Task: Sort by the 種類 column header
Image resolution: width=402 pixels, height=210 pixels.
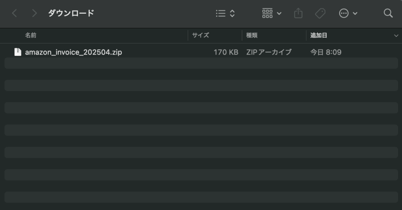Action: [x=252, y=35]
